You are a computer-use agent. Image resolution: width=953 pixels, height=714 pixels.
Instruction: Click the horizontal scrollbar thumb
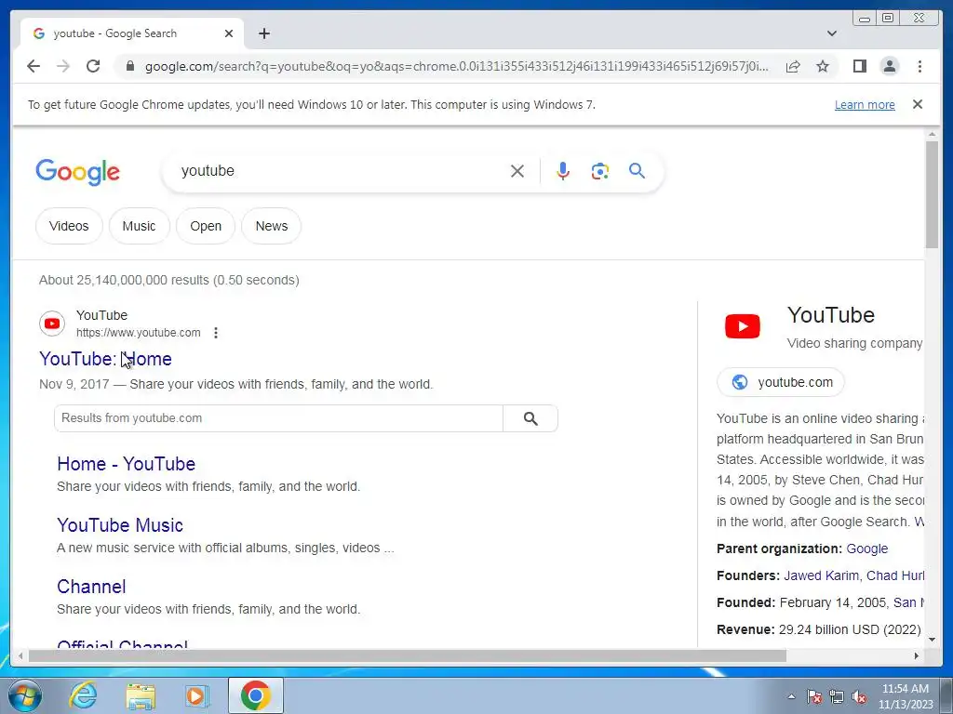(x=408, y=655)
